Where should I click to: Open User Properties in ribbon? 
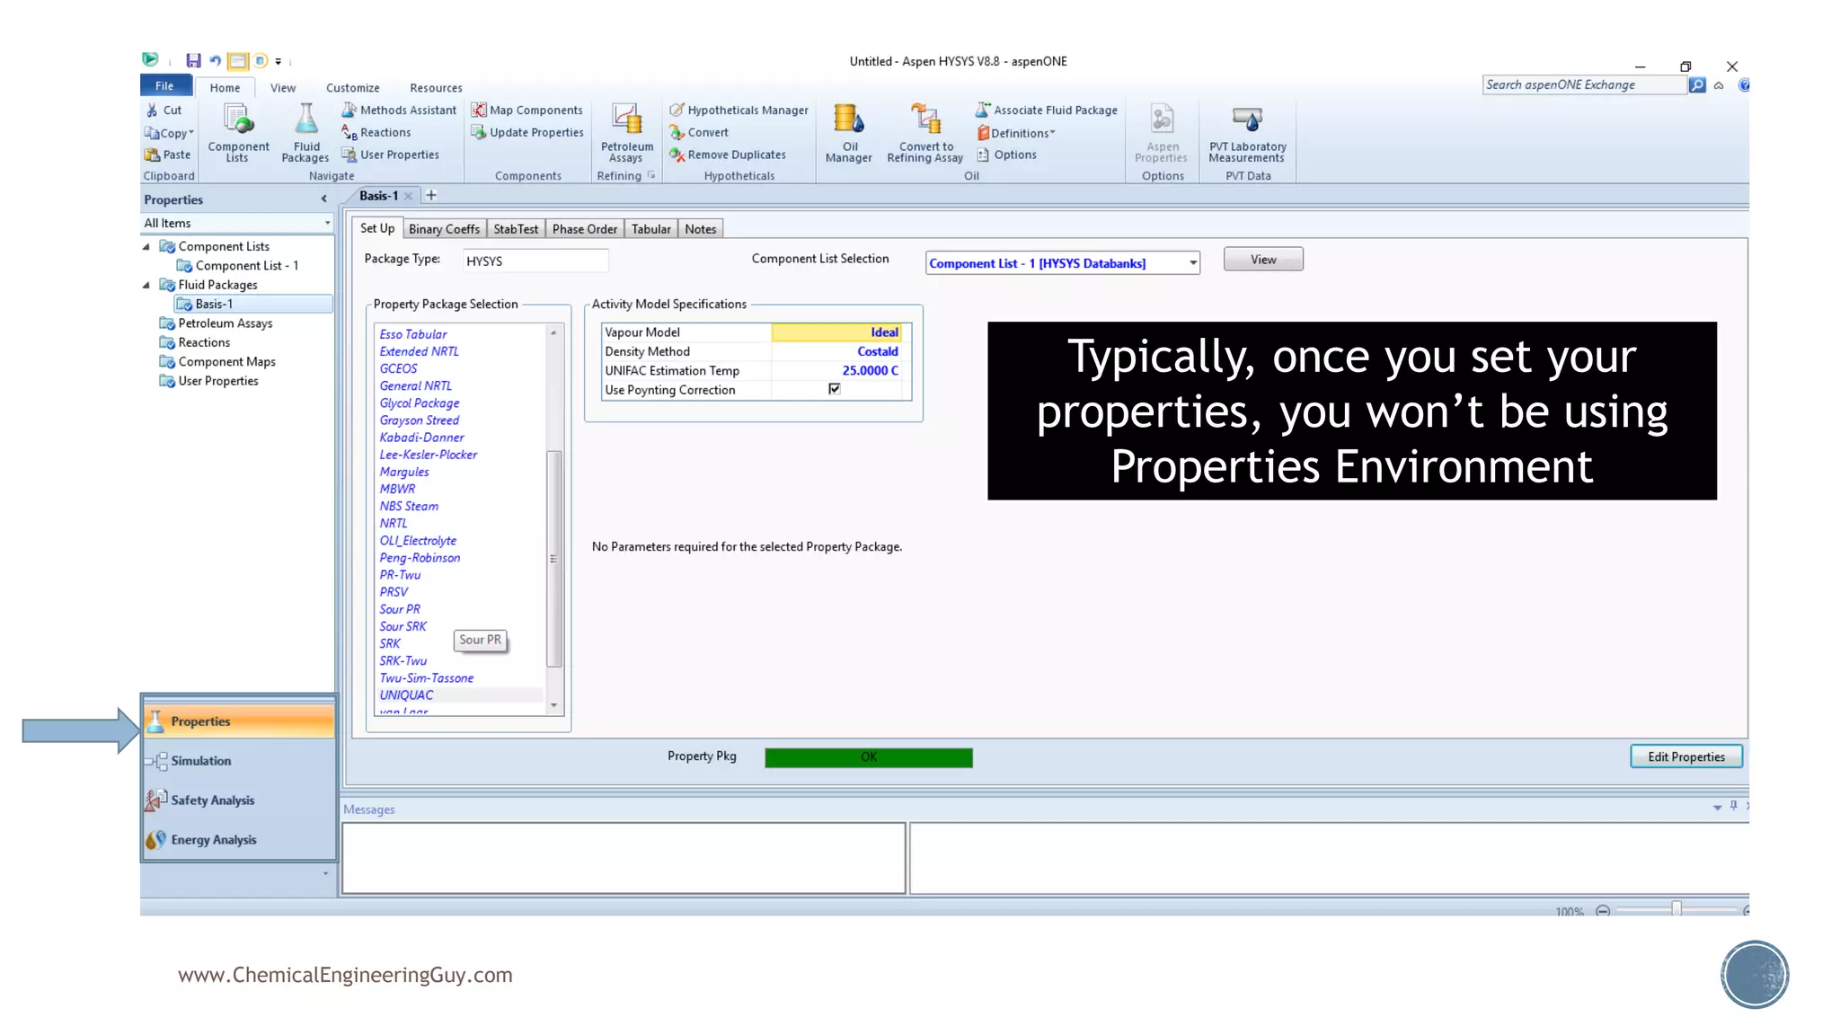390,155
